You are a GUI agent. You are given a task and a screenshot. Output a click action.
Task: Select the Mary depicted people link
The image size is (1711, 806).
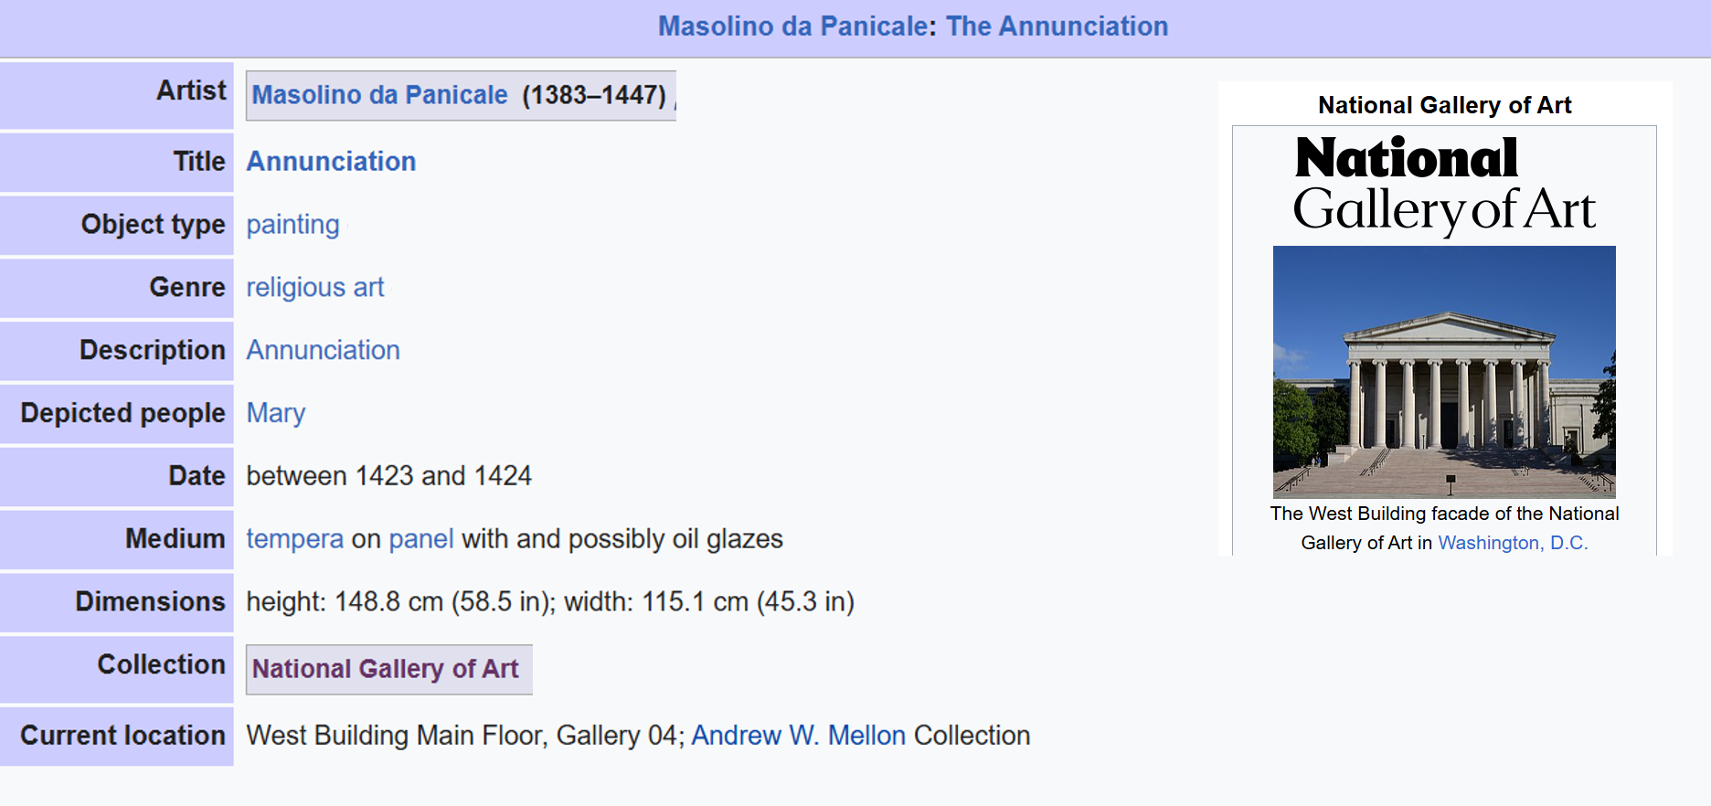coord(275,413)
